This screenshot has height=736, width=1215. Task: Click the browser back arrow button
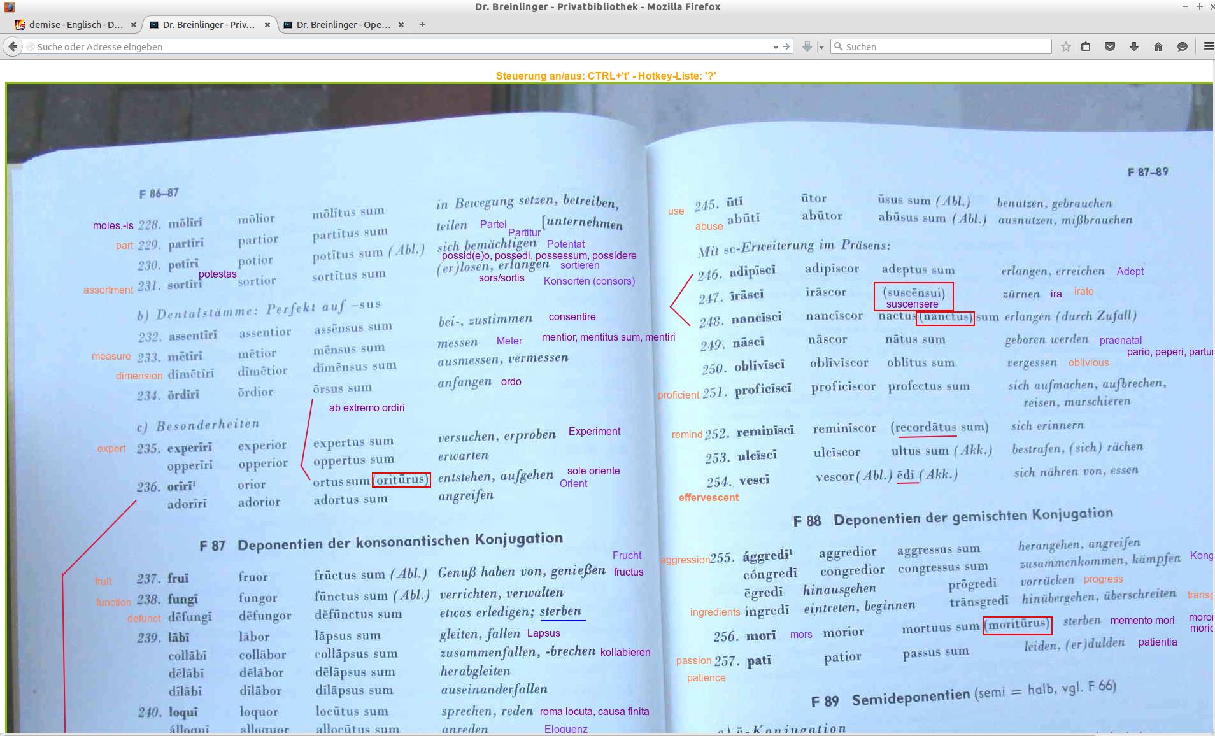[x=13, y=46]
